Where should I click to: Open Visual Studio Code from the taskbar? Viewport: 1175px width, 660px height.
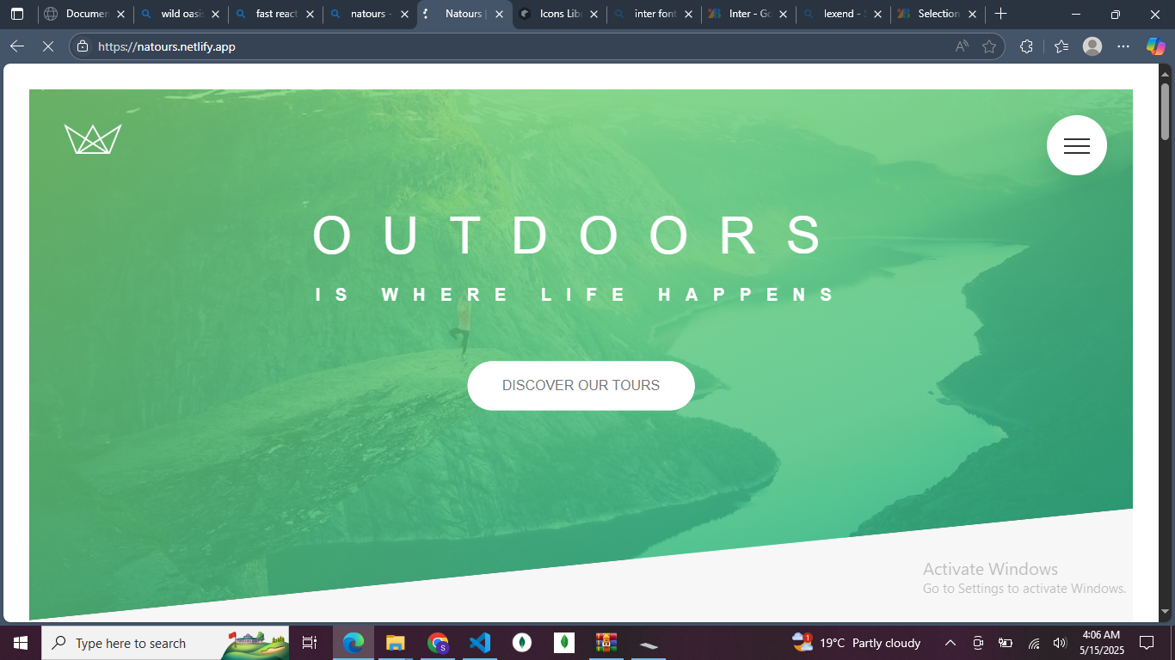[x=480, y=643]
